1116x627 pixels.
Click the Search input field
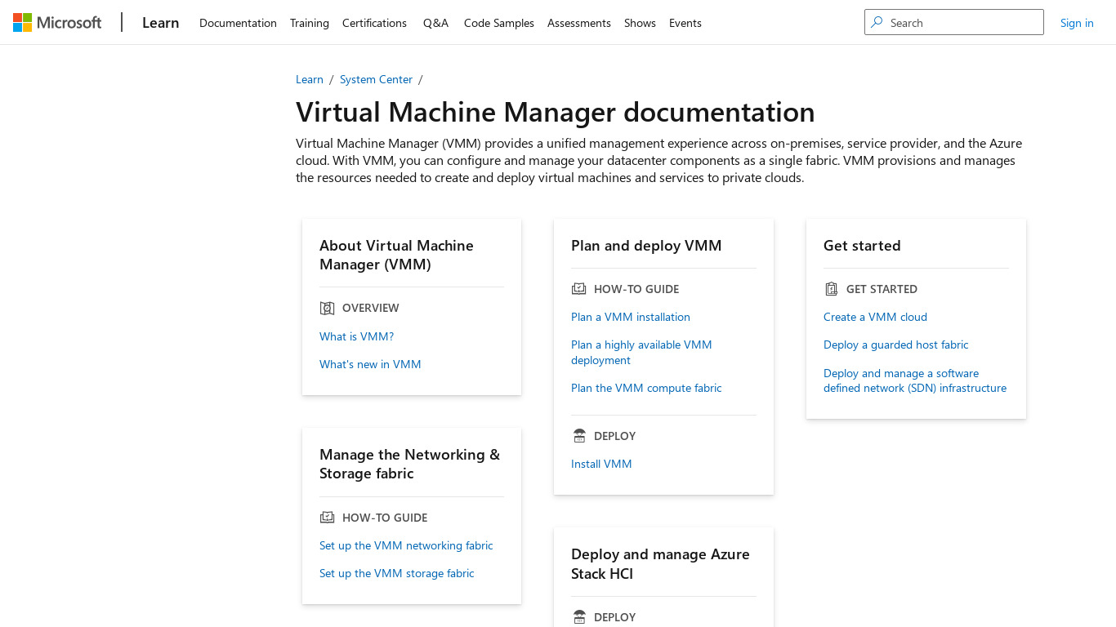(954, 22)
